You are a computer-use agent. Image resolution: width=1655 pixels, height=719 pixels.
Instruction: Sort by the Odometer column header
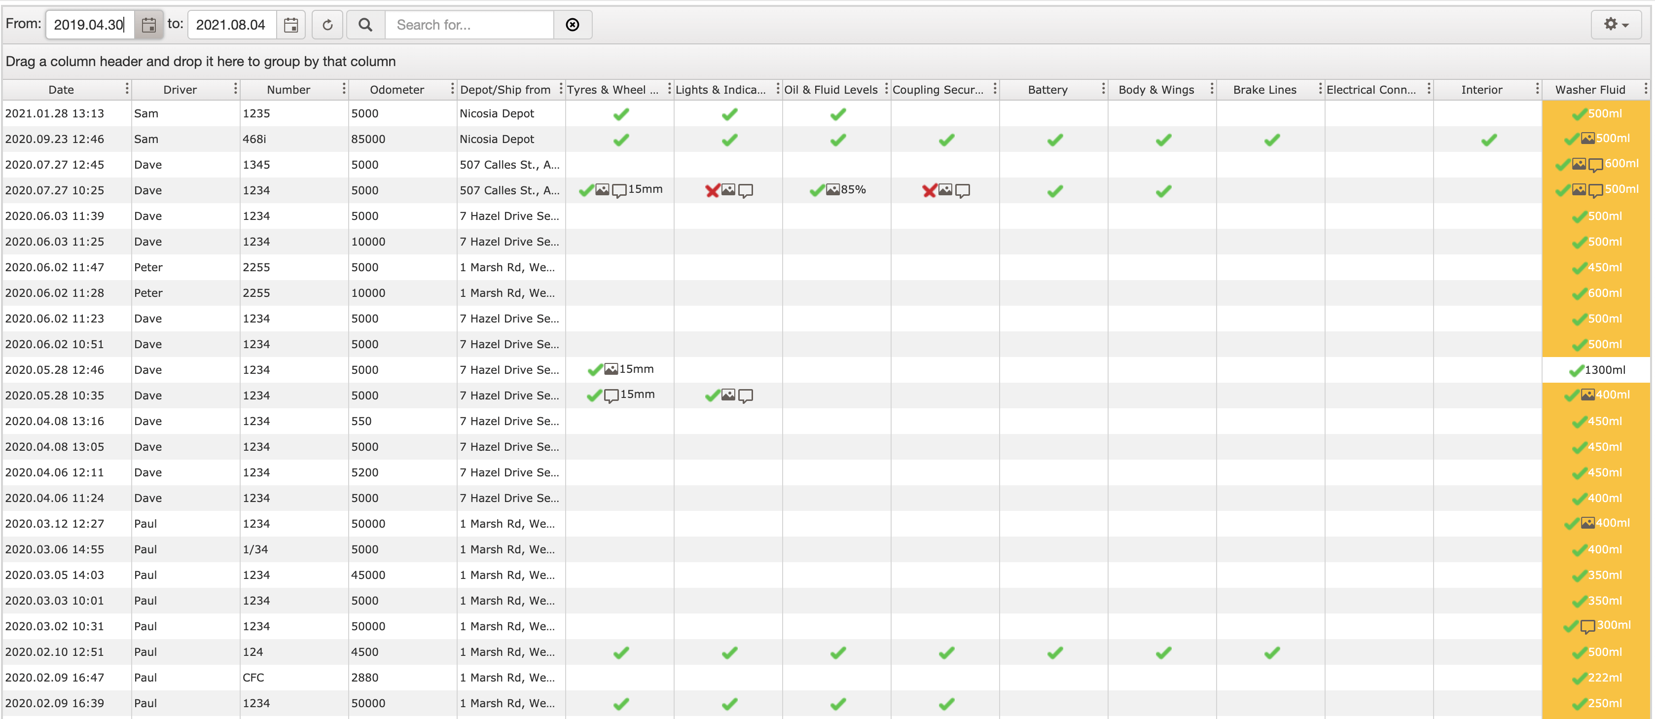click(397, 90)
